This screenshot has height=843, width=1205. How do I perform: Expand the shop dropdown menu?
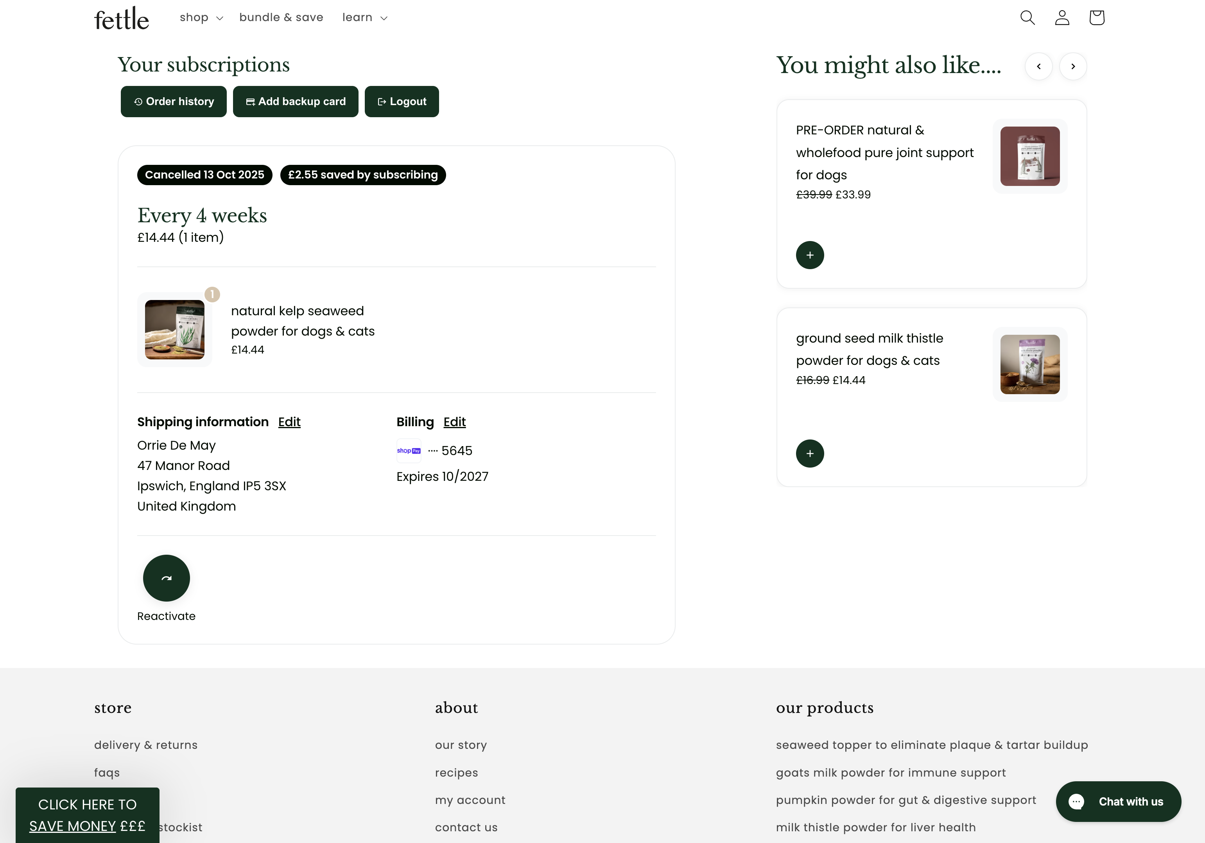[201, 17]
